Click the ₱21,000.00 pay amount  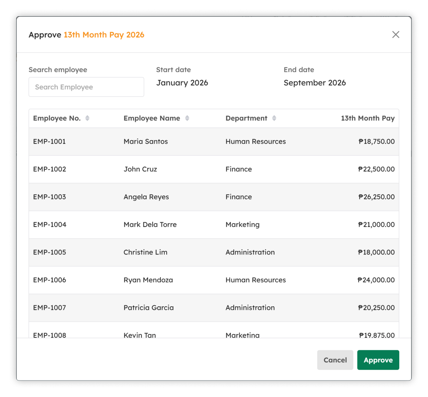pyautogui.click(x=376, y=225)
